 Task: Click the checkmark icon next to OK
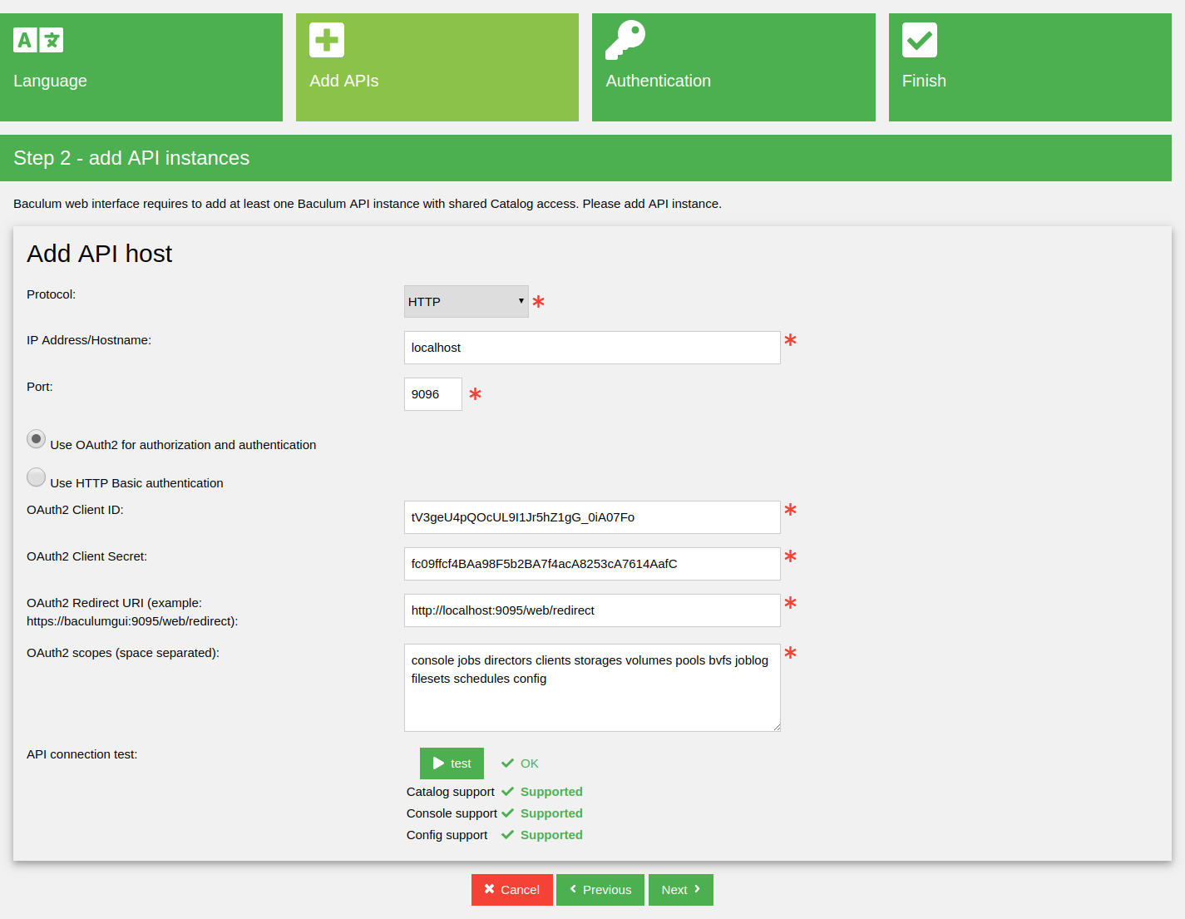[507, 763]
